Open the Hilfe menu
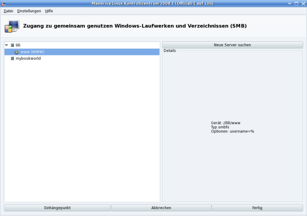307x216 pixels. (49, 11)
